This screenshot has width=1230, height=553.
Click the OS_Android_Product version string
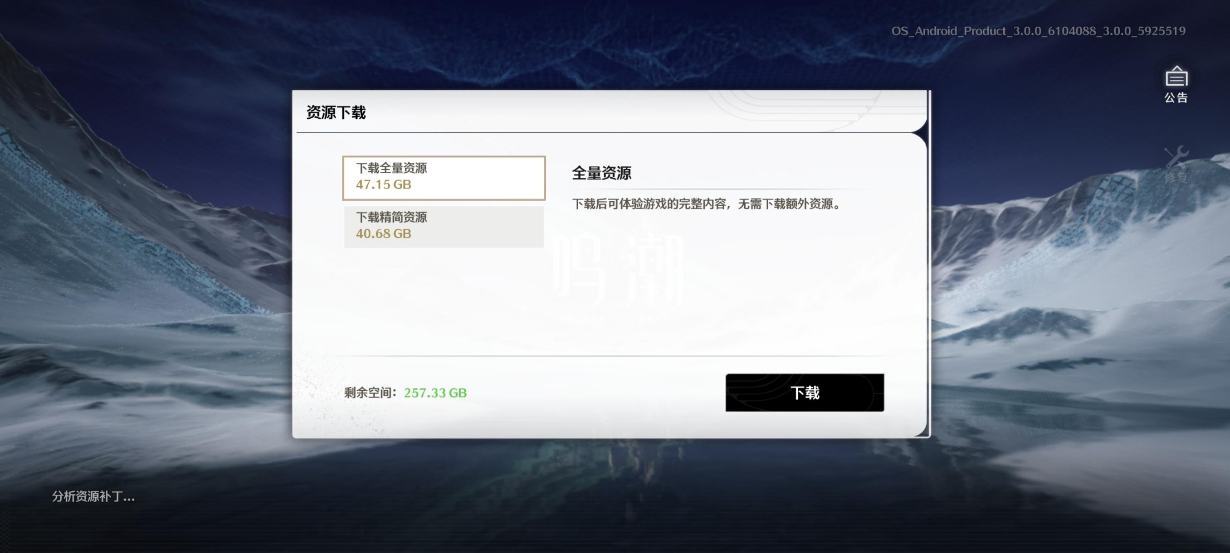tap(1039, 31)
